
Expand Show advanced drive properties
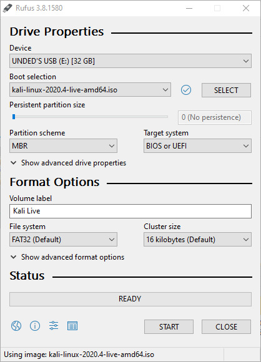tap(68, 163)
